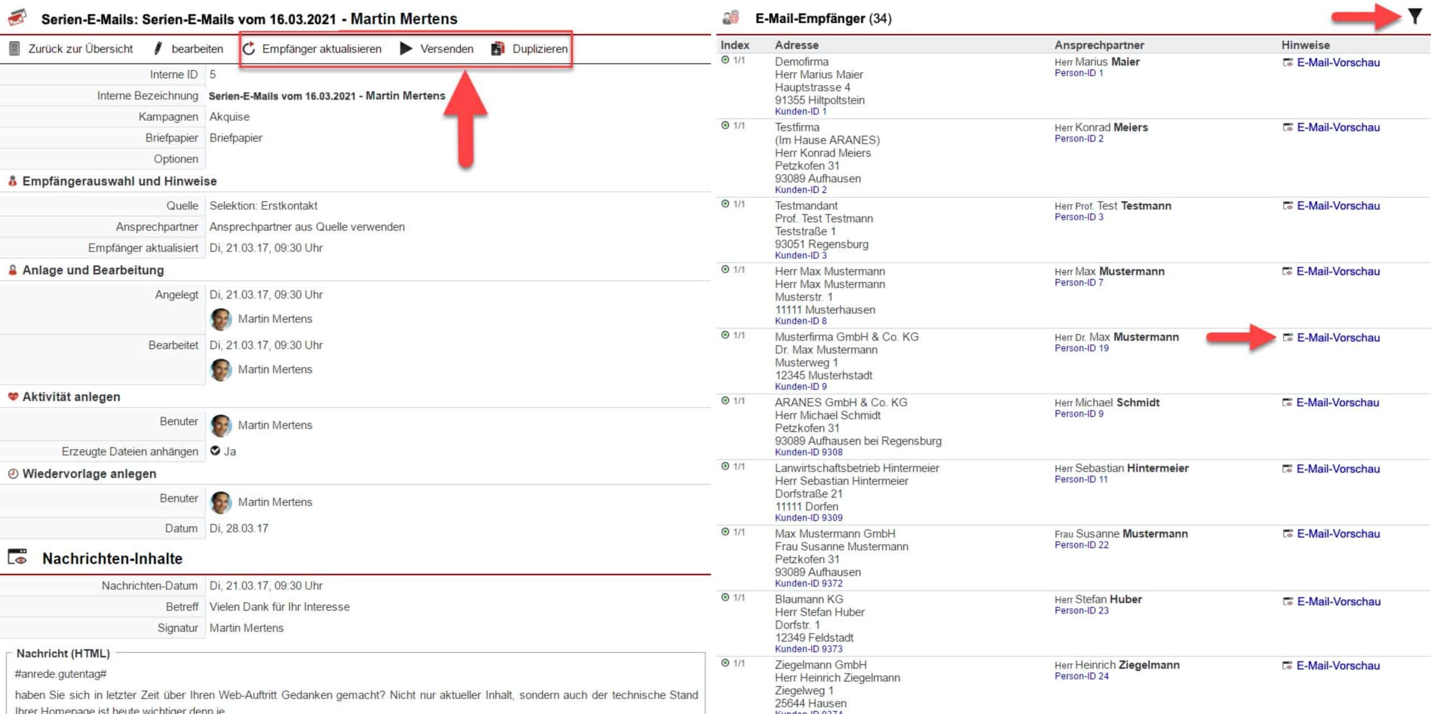Click the Versenden play icon

coord(406,49)
